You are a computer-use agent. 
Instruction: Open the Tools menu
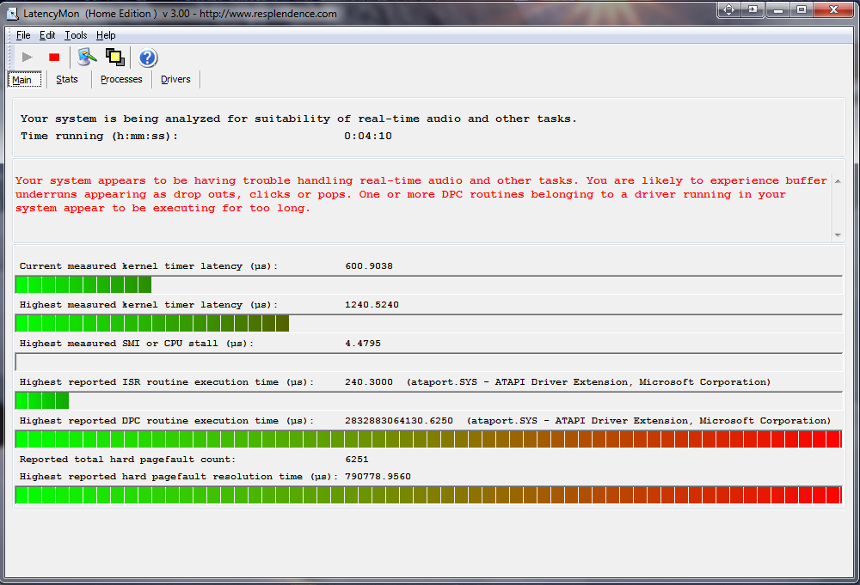tap(76, 35)
